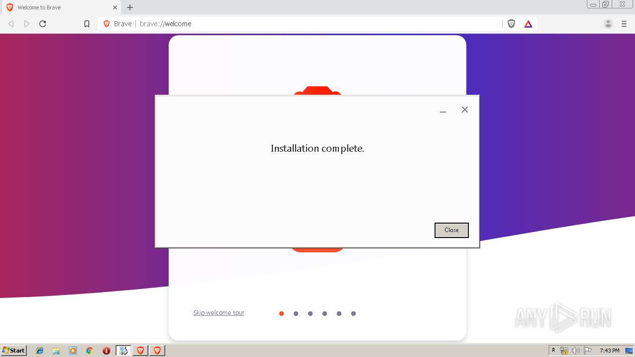Screen dimensions: 635x357
Task: Launch Windows Media Player from the taskbar
Action: [73, 351]
